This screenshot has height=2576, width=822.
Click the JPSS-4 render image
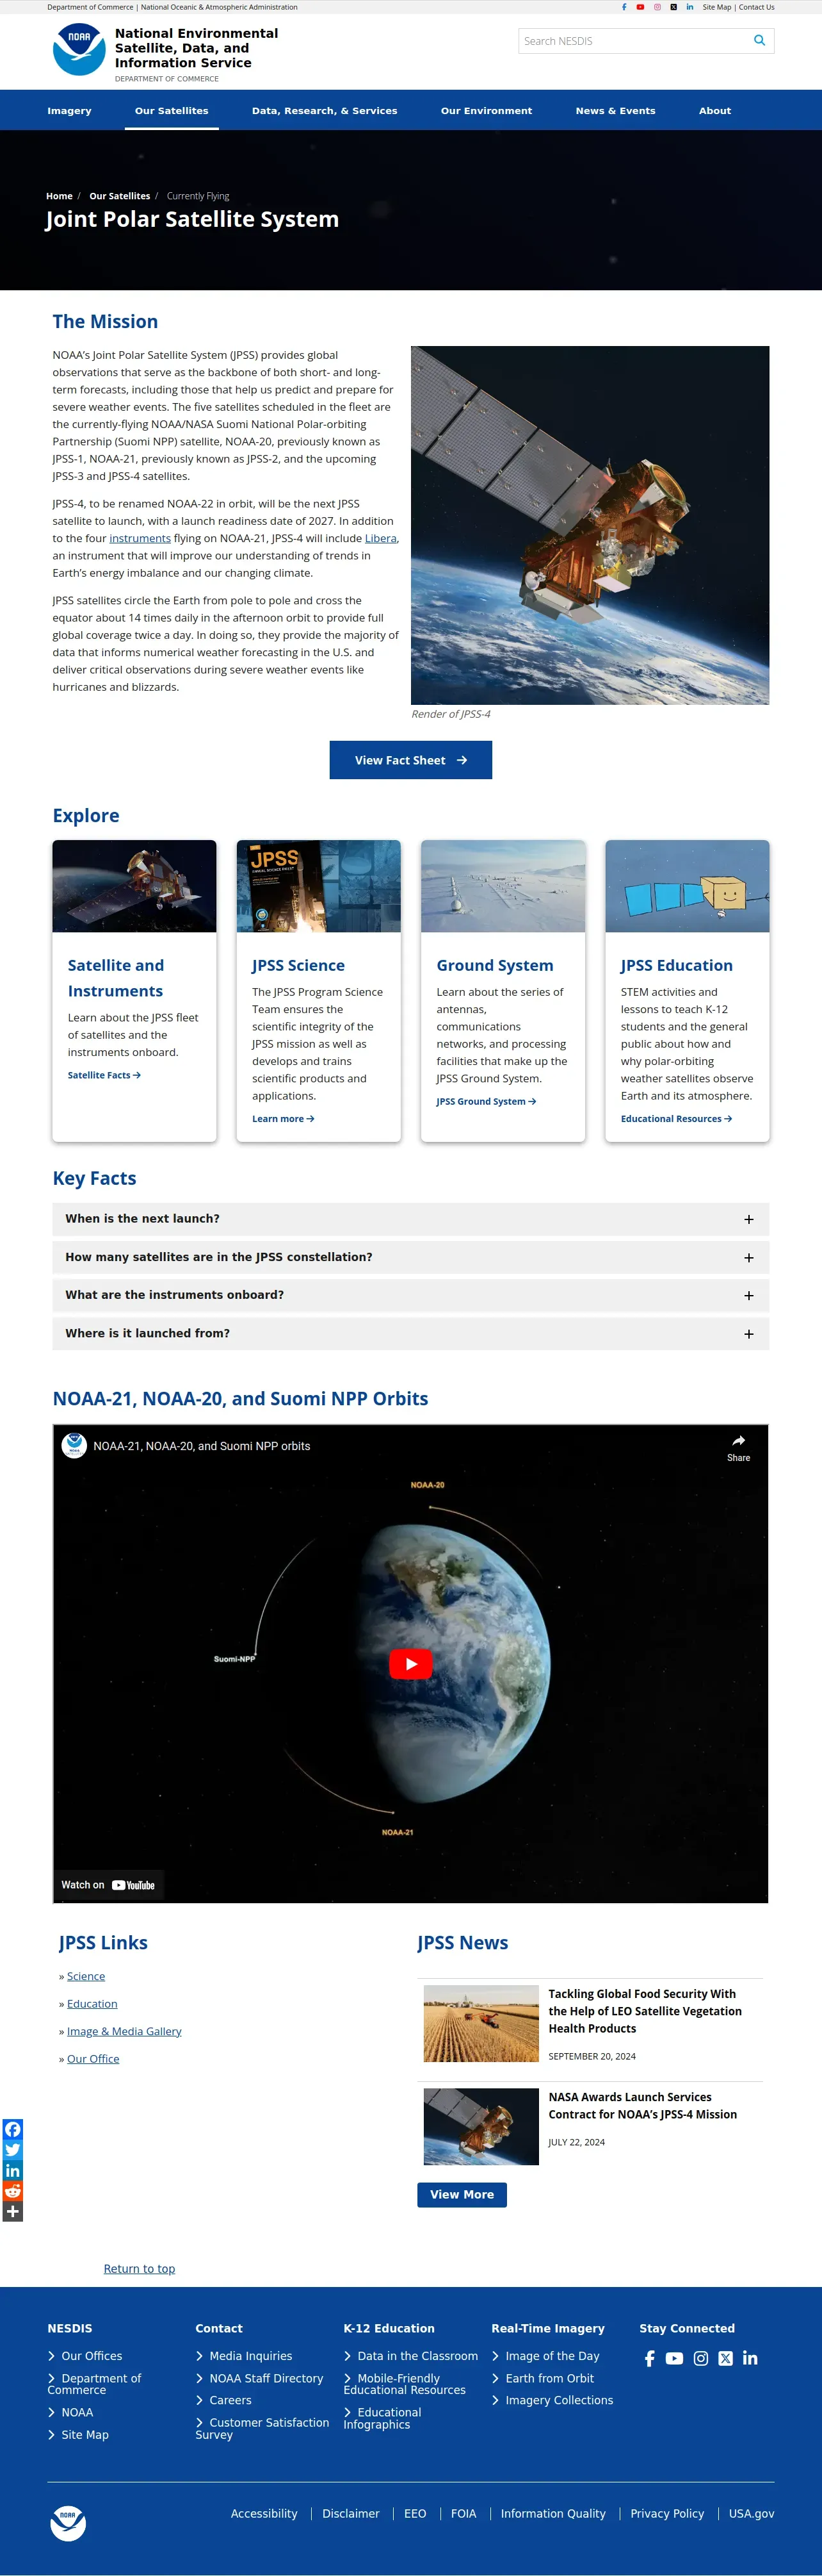(x=590, y=525)
